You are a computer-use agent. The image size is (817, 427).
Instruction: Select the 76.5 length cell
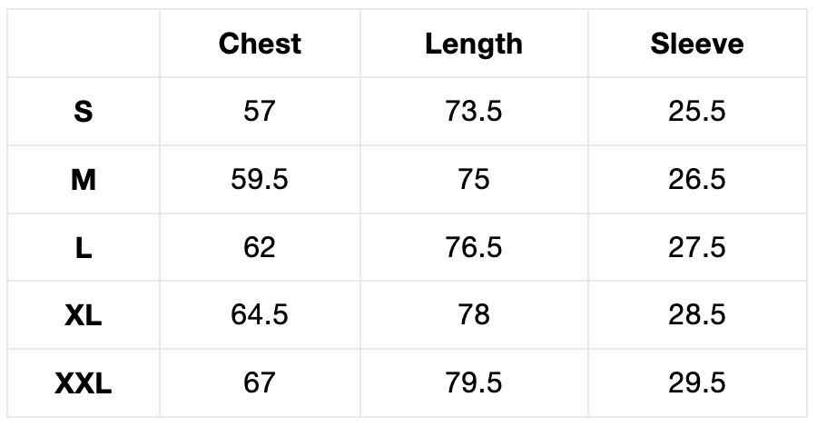click(474, 248)
